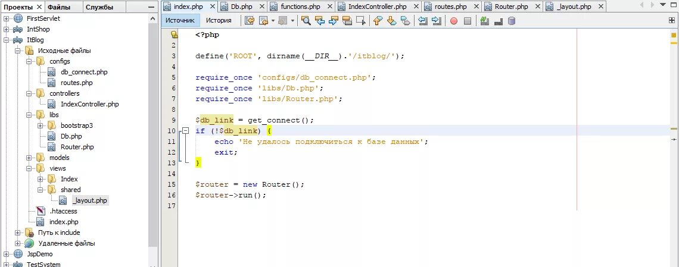679x267 pixels.
Task: Click the navigate back toolbar icon
Action: click(x=264, y=20)
